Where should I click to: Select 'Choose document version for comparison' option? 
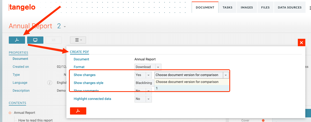click(192, 82)
